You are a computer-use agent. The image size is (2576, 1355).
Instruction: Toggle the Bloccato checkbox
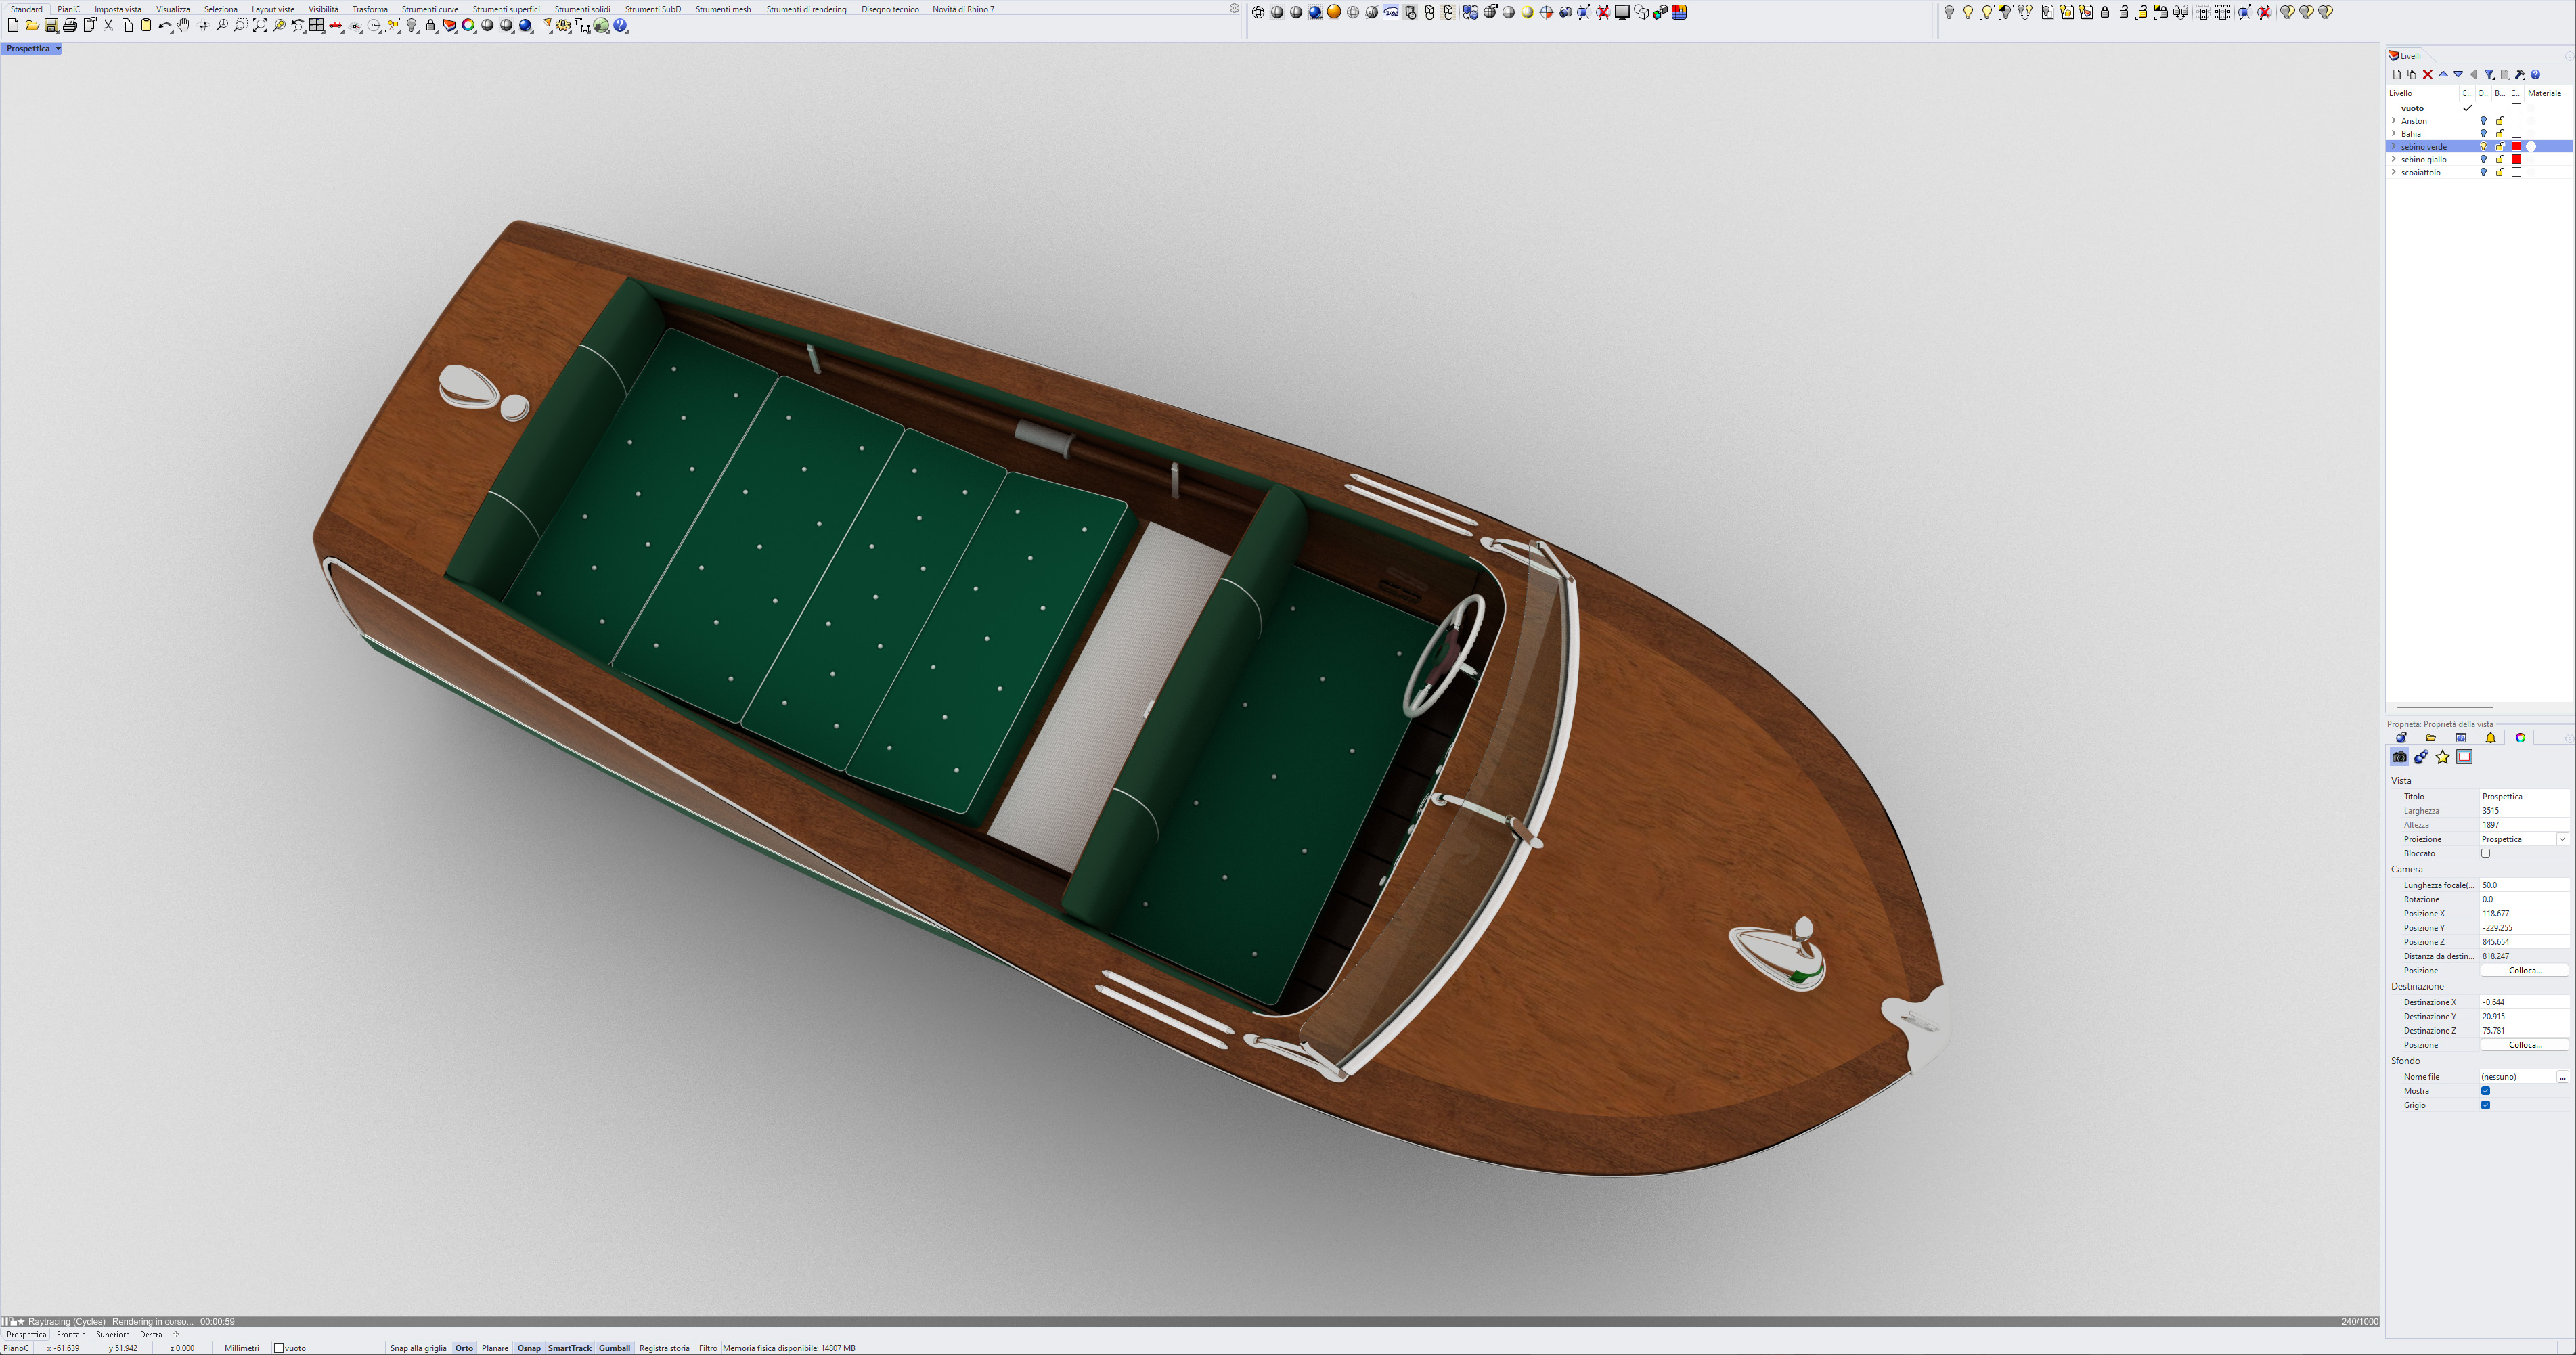click(2485, 853)
